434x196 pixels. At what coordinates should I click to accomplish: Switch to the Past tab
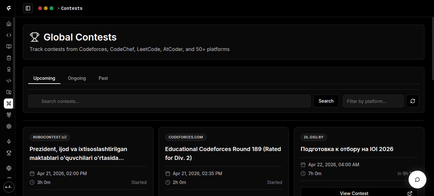point(103,78)
